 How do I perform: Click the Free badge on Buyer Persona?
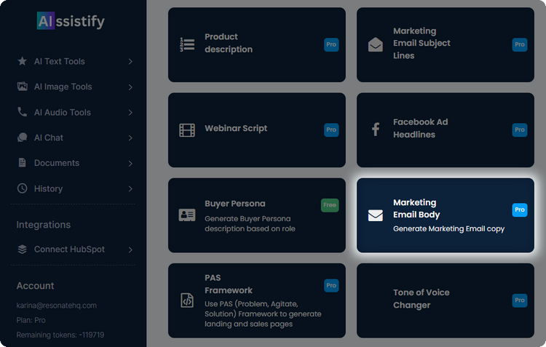330,205
